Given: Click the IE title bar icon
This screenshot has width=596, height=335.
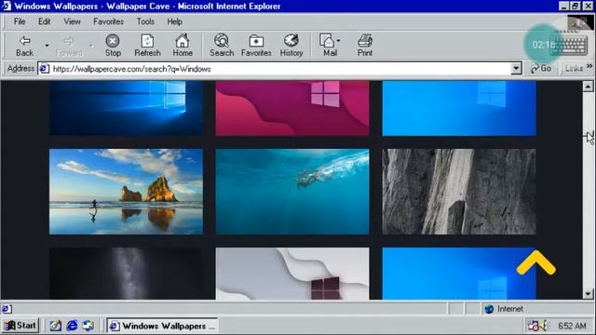Looking at the screenshot, I should (x=7, y=7).
